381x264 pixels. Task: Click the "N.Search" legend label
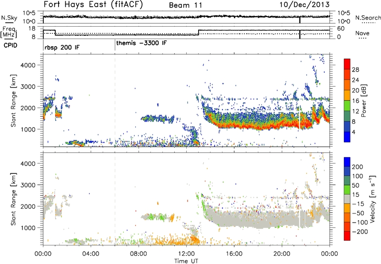(x=368, y=18)
